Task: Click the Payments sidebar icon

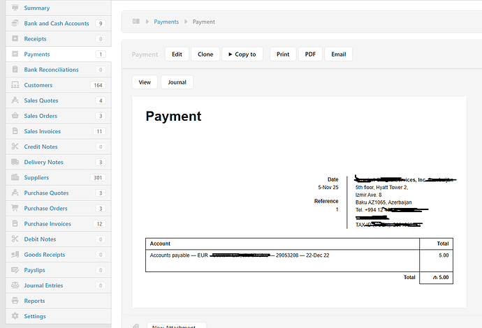Action: click(x=15, y=54)
